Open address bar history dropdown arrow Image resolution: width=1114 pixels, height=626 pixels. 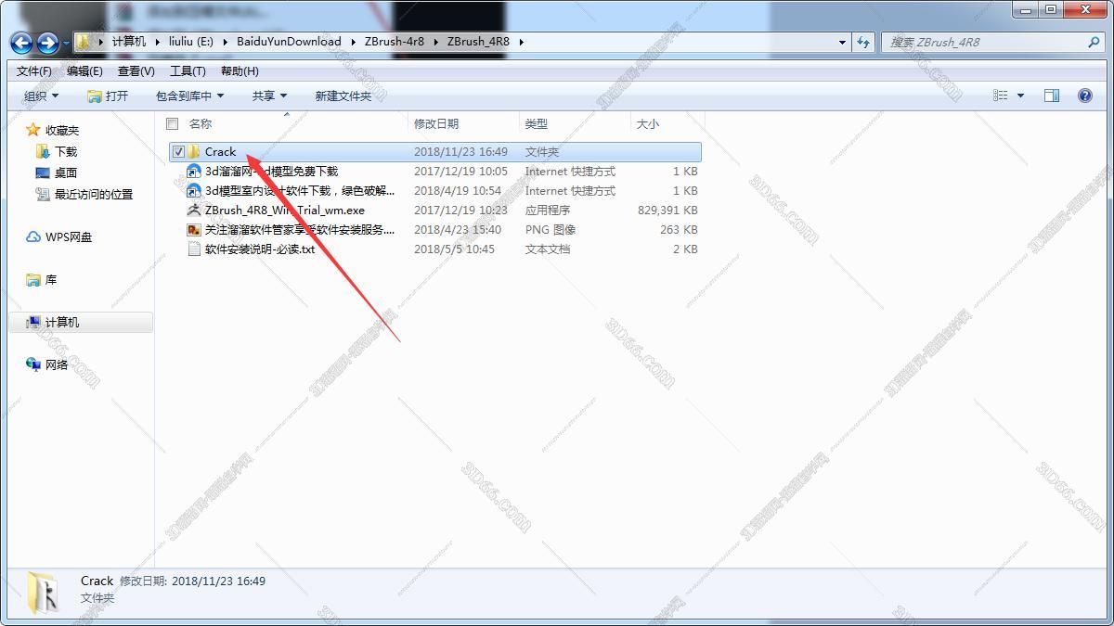tap(842, 43)
